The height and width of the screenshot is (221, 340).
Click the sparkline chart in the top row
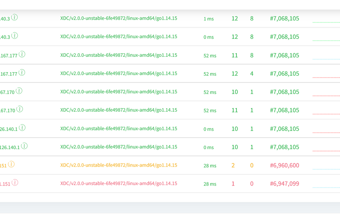[x=326, y=21]
